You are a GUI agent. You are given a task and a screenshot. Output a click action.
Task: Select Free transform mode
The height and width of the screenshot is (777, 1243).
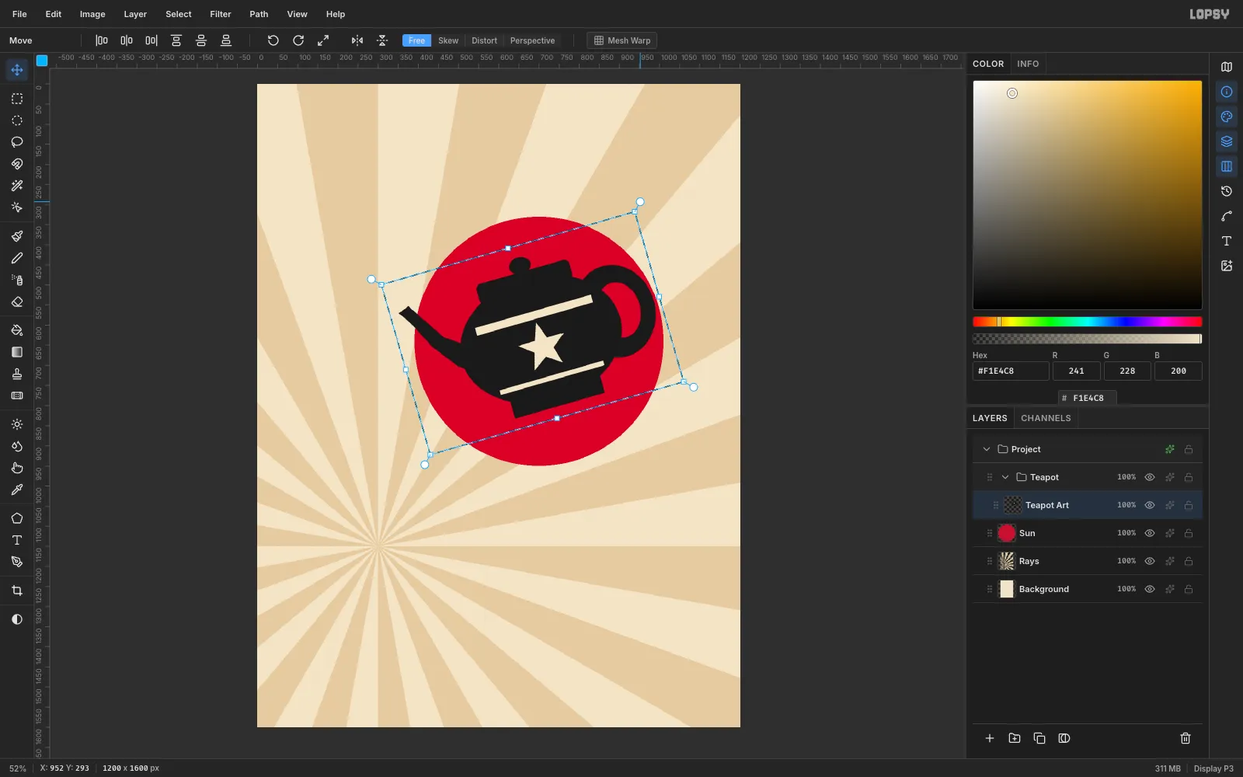tap(416, 40)
